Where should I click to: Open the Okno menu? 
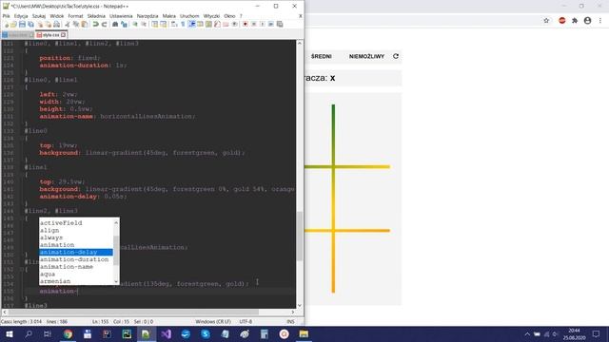[229, 16]
